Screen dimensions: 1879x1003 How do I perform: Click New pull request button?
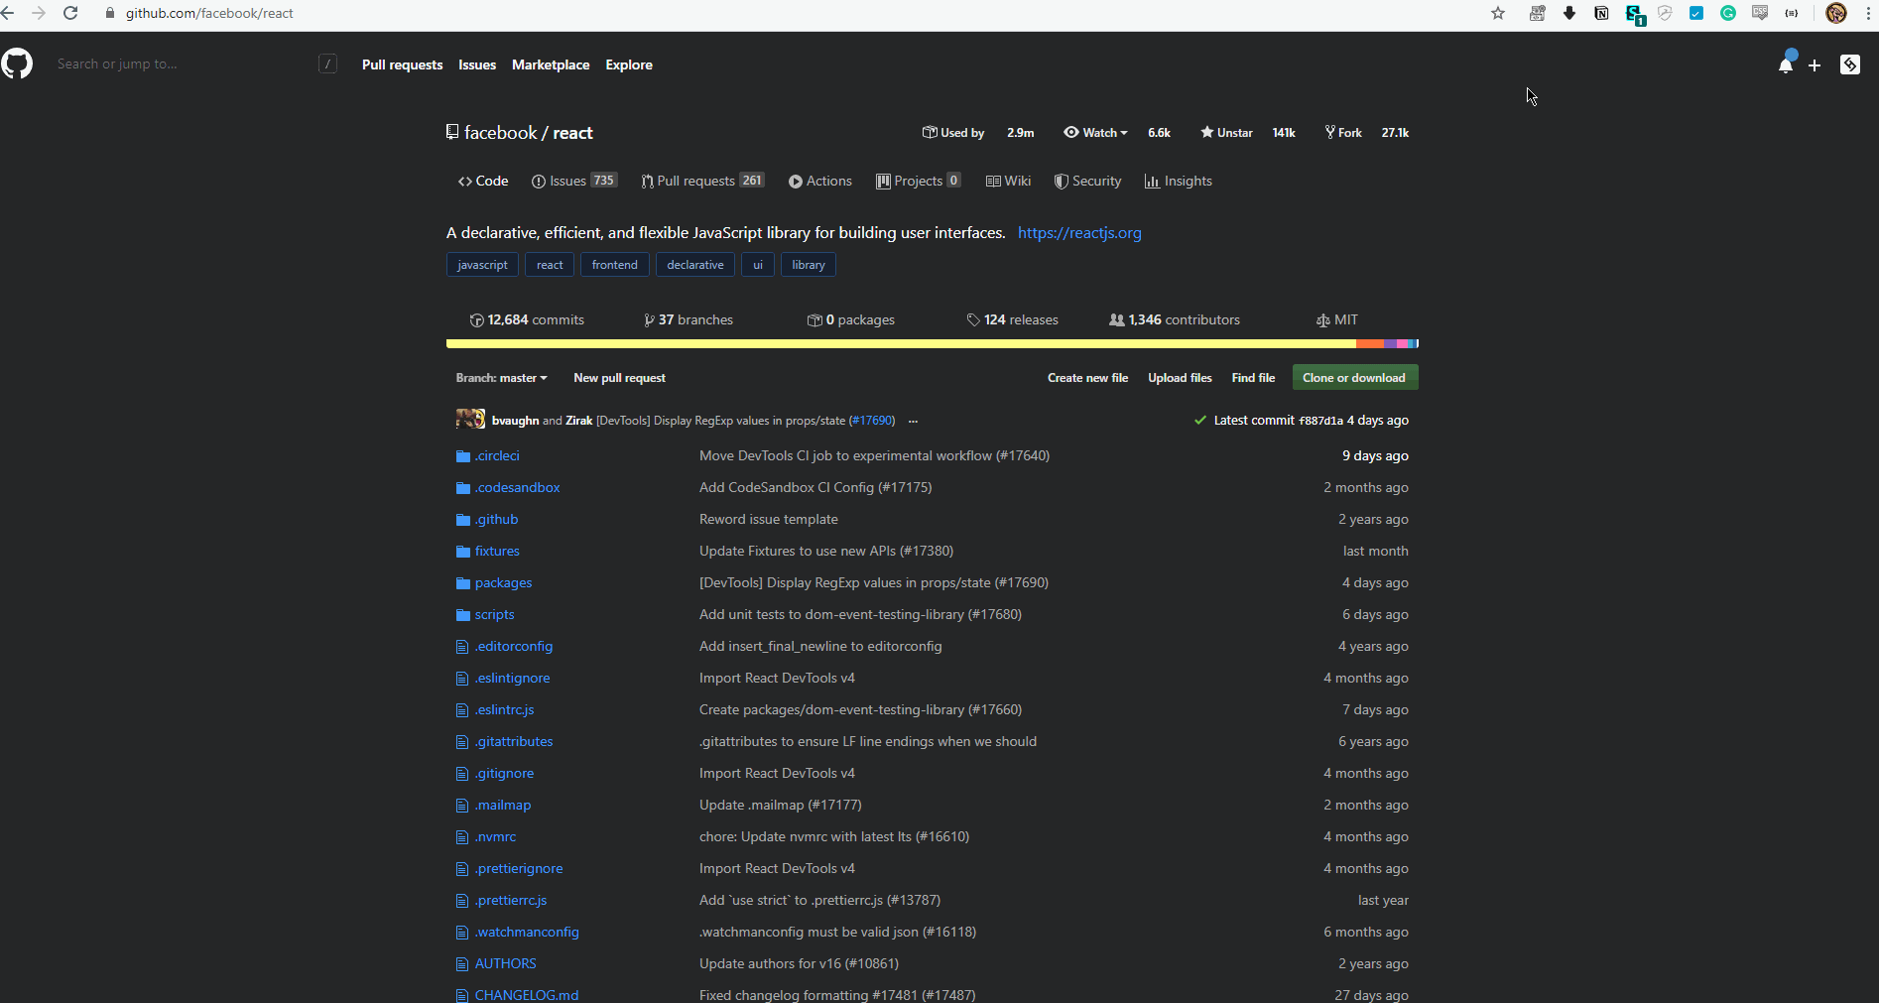pyautogui.click(x=619, y=378)
